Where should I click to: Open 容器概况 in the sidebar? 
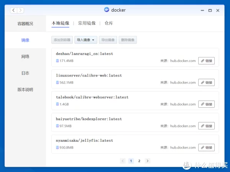coord(25,24)
